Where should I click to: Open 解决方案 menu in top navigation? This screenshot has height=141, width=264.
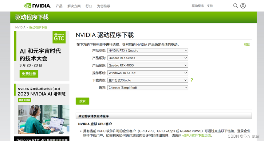(74, 6)
